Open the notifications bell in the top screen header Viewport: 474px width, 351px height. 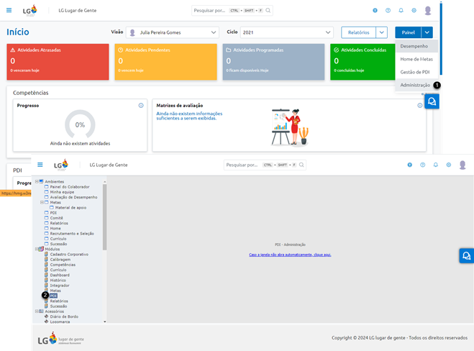click(401, 10)
